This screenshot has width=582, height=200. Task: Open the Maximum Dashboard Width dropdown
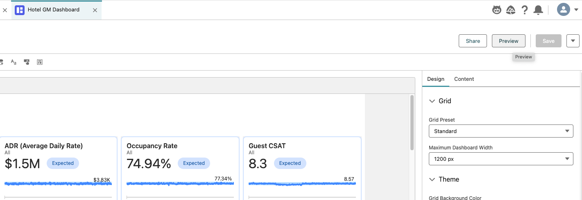(x=500, y=159)
